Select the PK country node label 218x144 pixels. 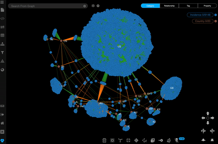tap(82, 107)
